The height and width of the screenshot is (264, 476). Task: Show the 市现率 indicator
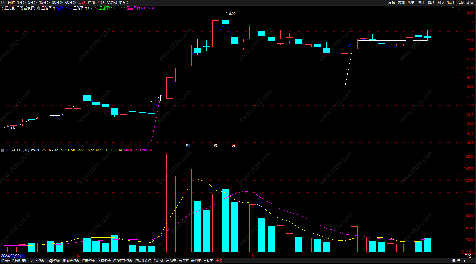(x=208, y=261)
